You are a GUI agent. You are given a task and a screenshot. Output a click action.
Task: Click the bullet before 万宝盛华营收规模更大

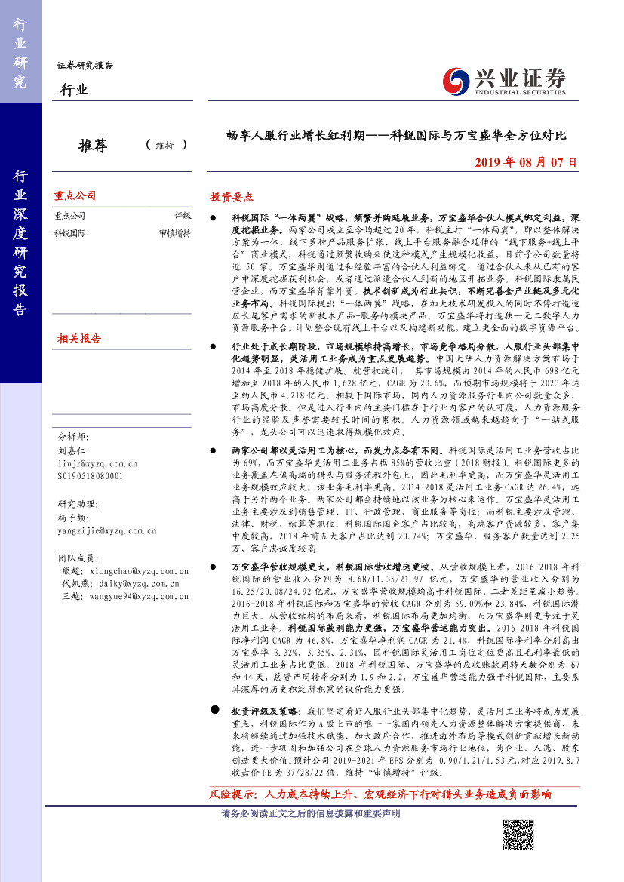(x=215, y=566)
